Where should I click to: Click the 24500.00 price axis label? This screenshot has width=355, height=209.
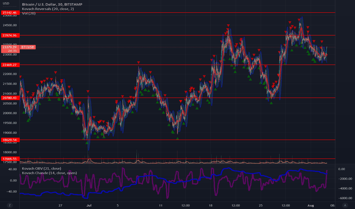coord(10,25)
